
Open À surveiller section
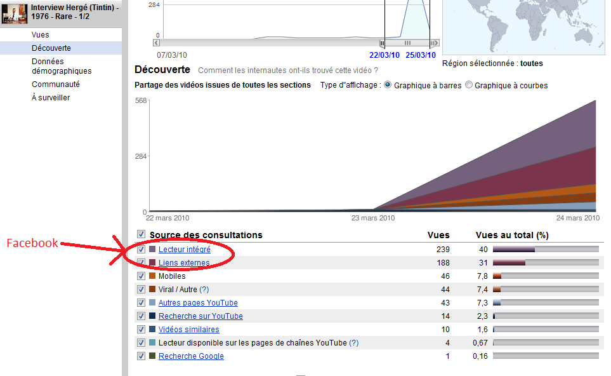pyautogui.click(x=51, y=98)
